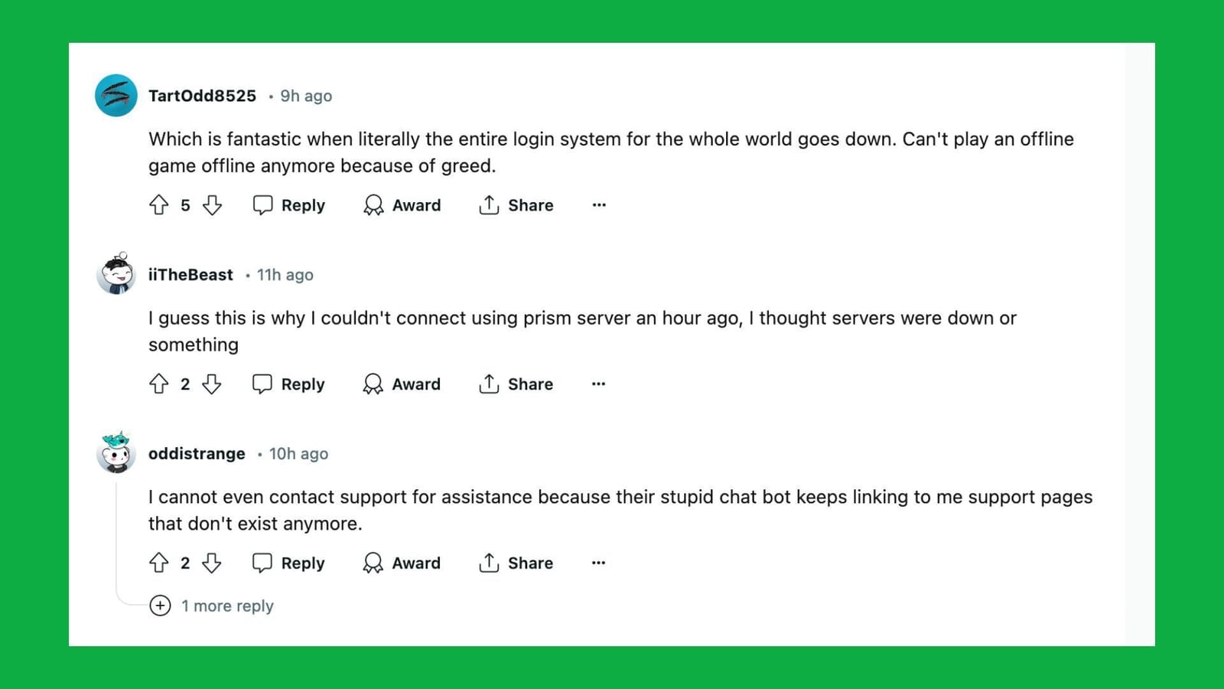
Task: Open TartOdd8525's profile
Action: 202,96
